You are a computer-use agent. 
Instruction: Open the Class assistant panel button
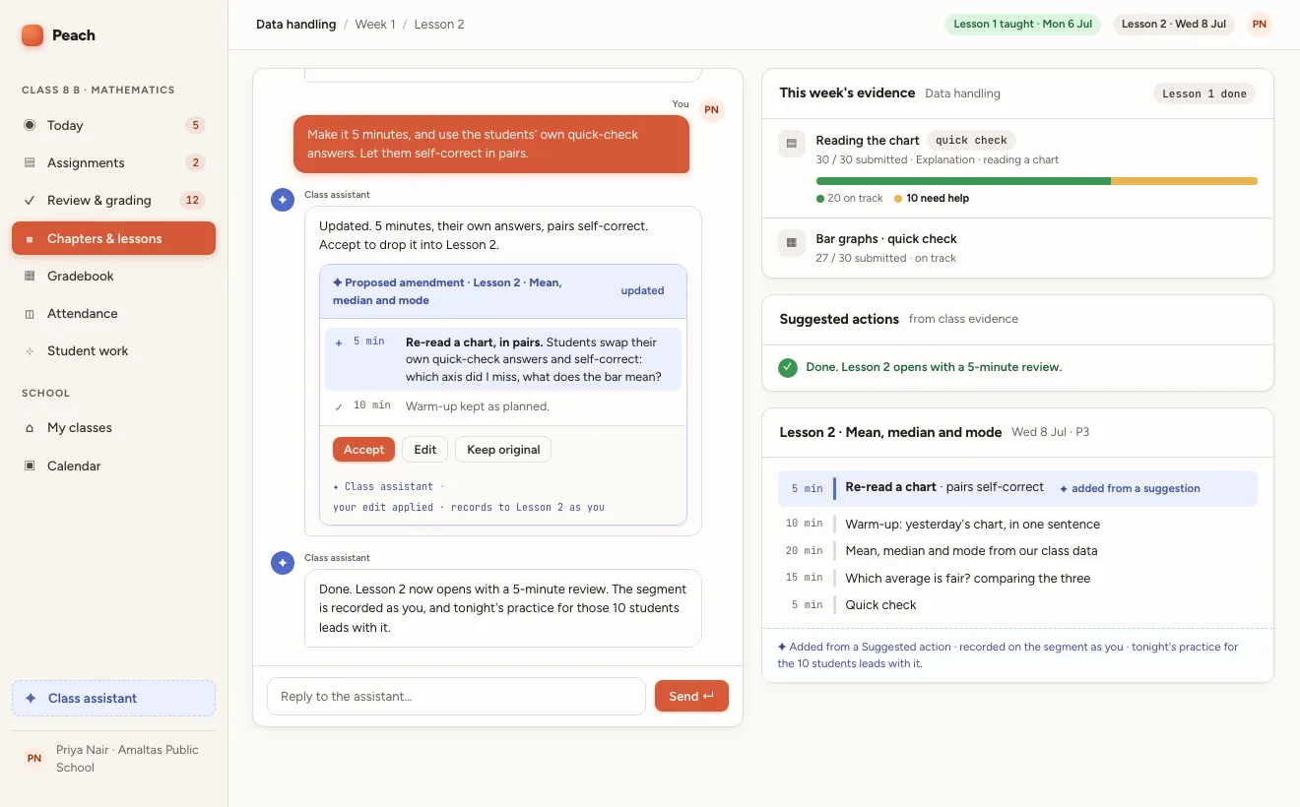(x=113, y=698)
